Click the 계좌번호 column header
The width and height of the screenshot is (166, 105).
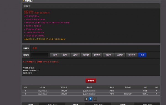tap(89, 87)
